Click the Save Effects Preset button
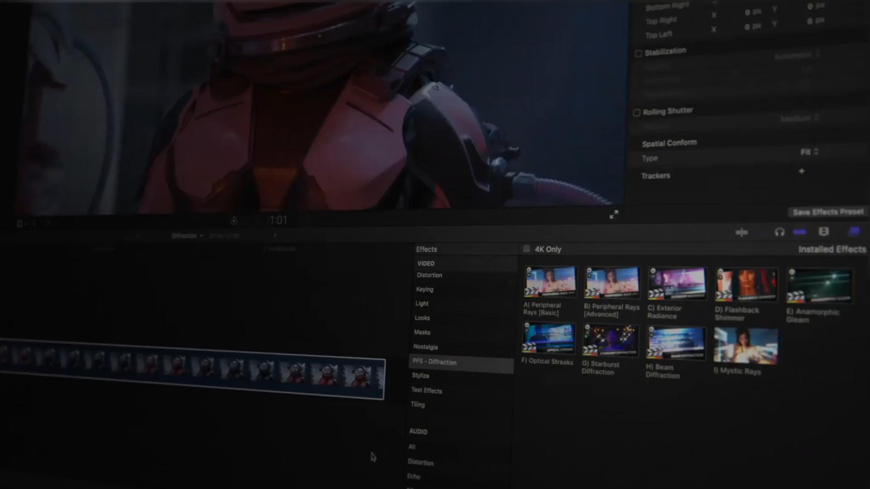This screenshot has height=489, width=870. click(828, 212)
